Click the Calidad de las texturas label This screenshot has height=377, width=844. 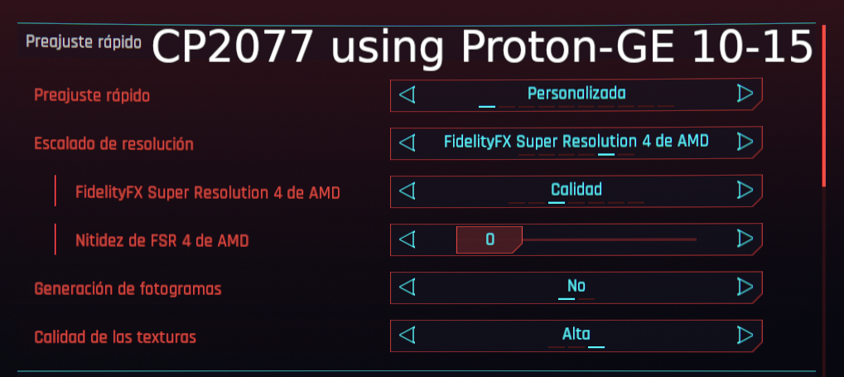[x=115, y=337]
